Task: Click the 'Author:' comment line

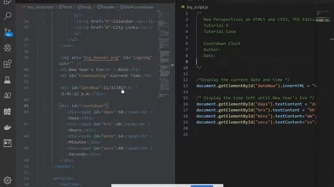Action: pyautogui.click(x=212, y=50)
